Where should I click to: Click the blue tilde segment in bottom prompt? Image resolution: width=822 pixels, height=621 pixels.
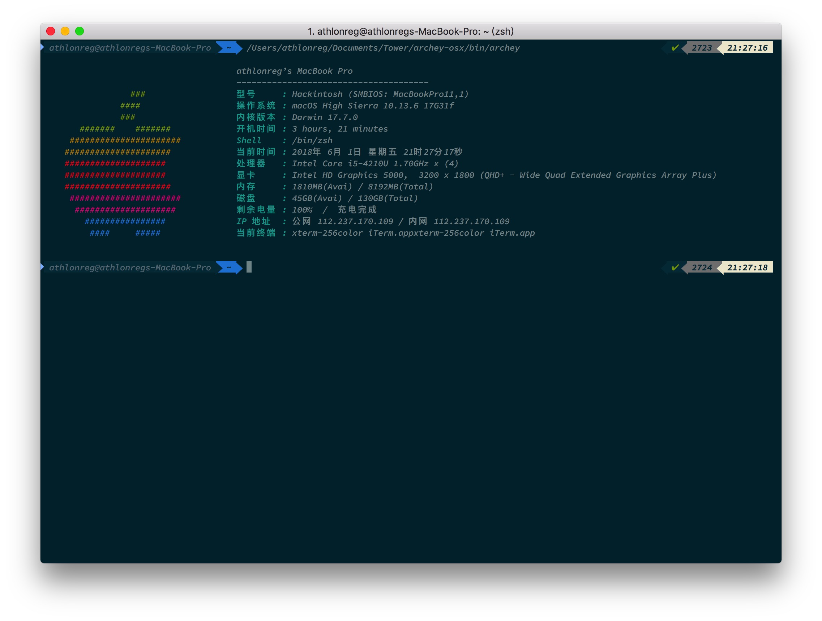pos(229,267)
